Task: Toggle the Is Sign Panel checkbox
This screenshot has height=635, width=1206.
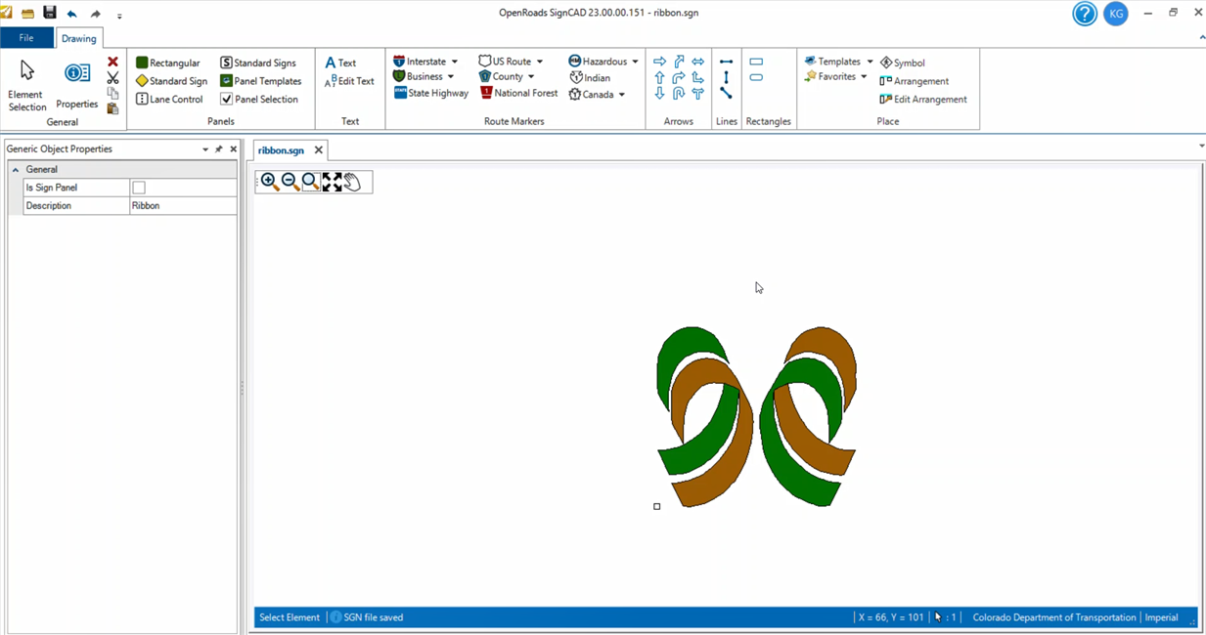Action: [139, 188]
